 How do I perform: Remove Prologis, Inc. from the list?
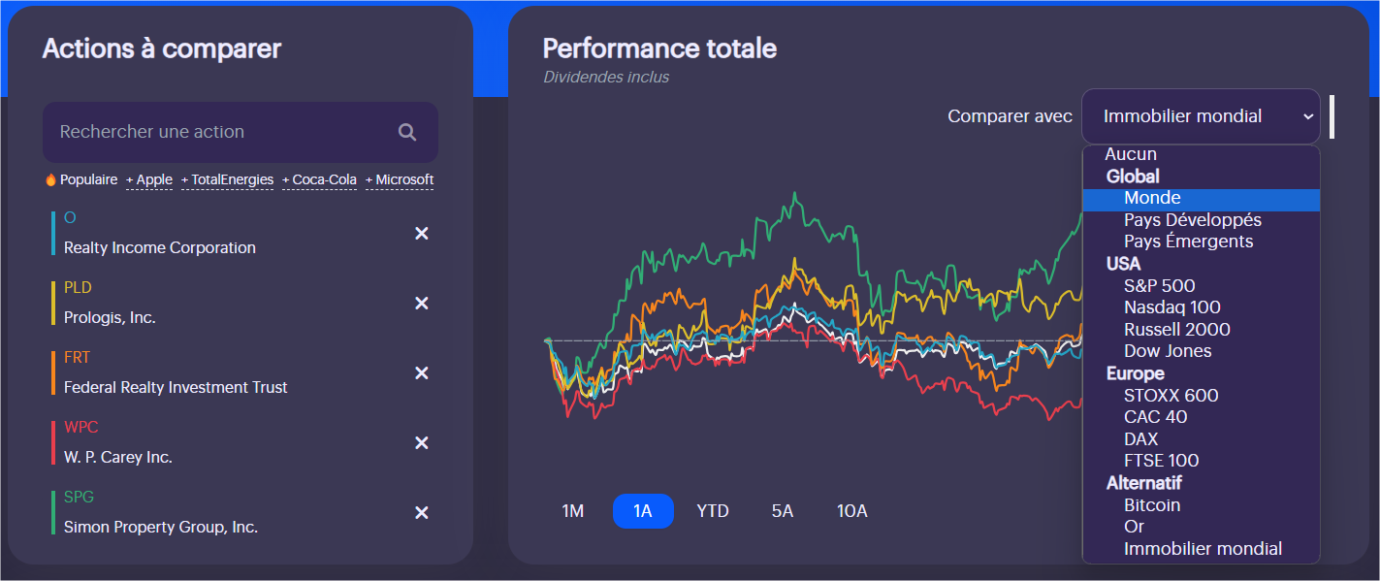(422, 304)
